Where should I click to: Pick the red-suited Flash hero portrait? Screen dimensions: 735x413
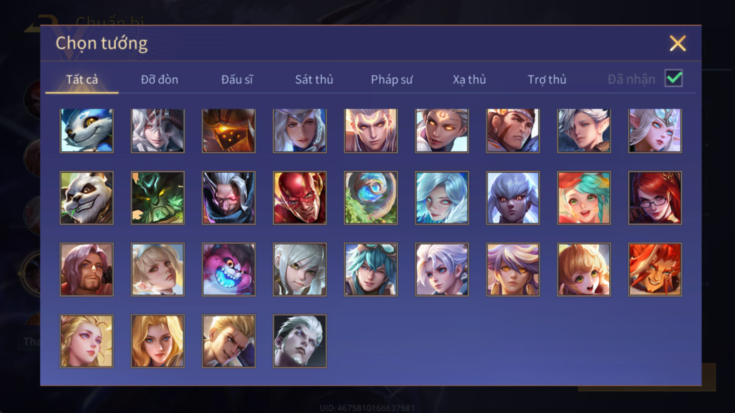click(300, 197)
